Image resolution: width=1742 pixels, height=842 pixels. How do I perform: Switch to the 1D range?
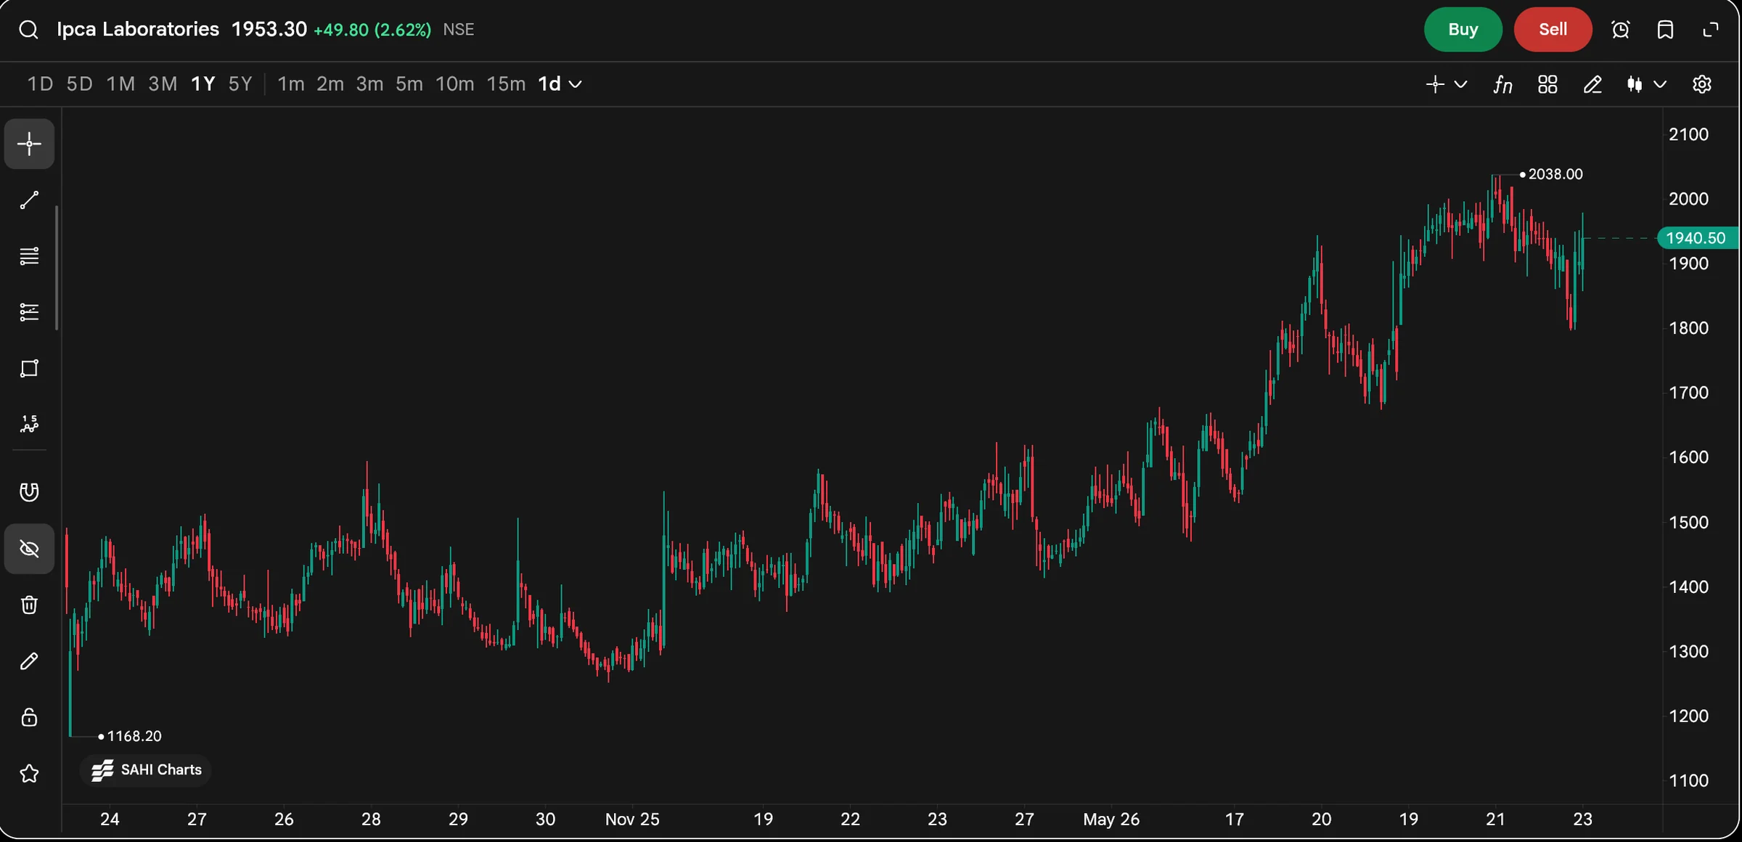(x=41, y=84)
